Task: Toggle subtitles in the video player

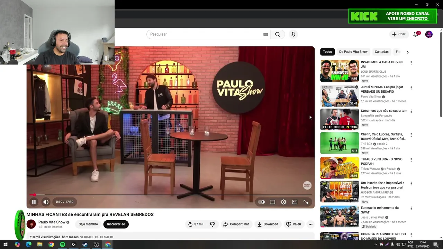Action: point(272,202)
